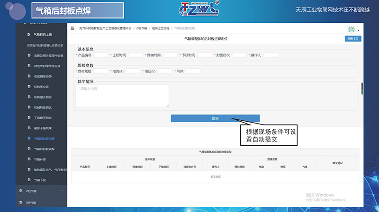Click the 组装工艺流程 breadcrumb
The width and height of the screenshot is (379, 212).
click(161, 28)
